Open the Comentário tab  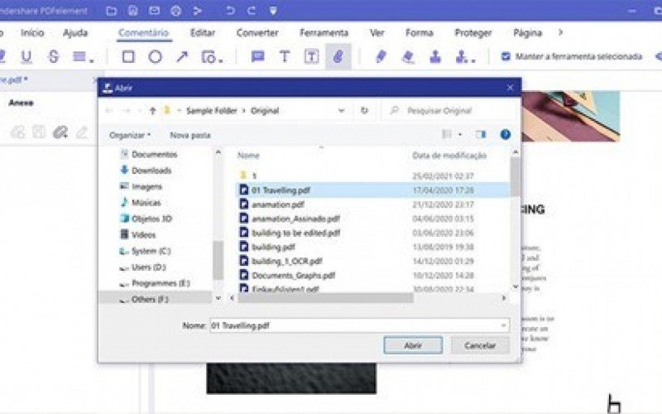click(x=143, y=33)
